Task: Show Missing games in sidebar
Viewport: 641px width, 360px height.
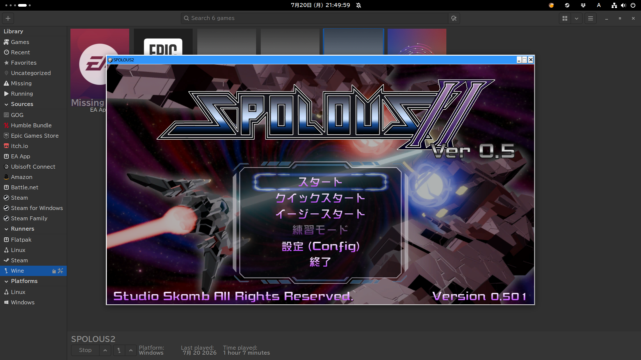Action: tap(33, 83)
